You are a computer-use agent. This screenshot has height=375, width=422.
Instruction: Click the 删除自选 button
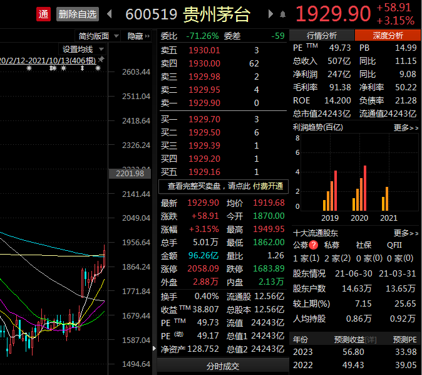(x=78, y=14)
